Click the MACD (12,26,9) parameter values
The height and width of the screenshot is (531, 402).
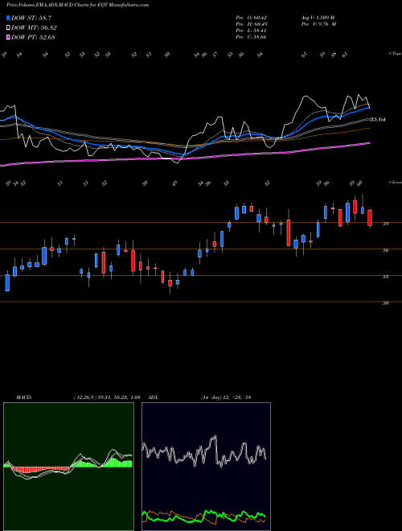coord(107,397)
